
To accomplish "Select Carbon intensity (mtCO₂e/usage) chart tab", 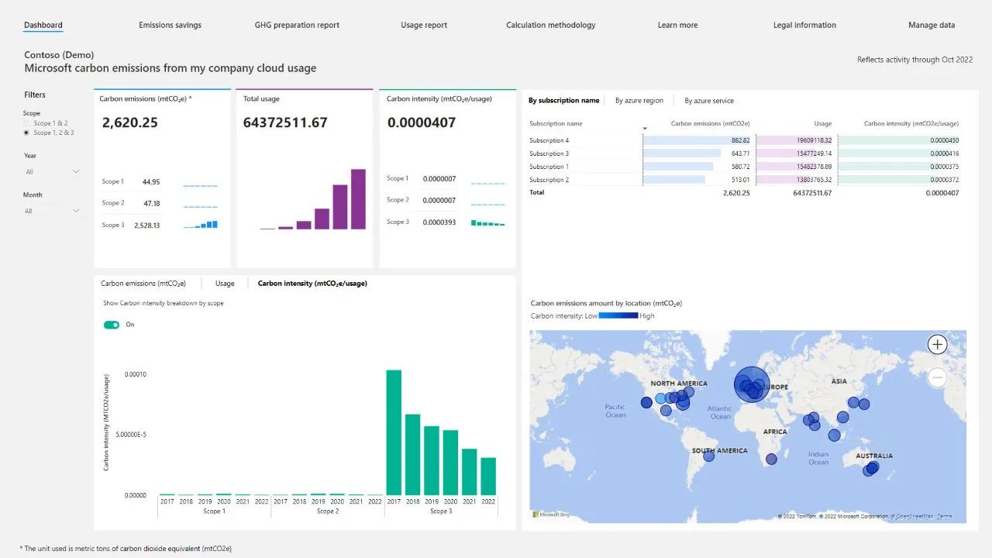I will coord(312,284).
